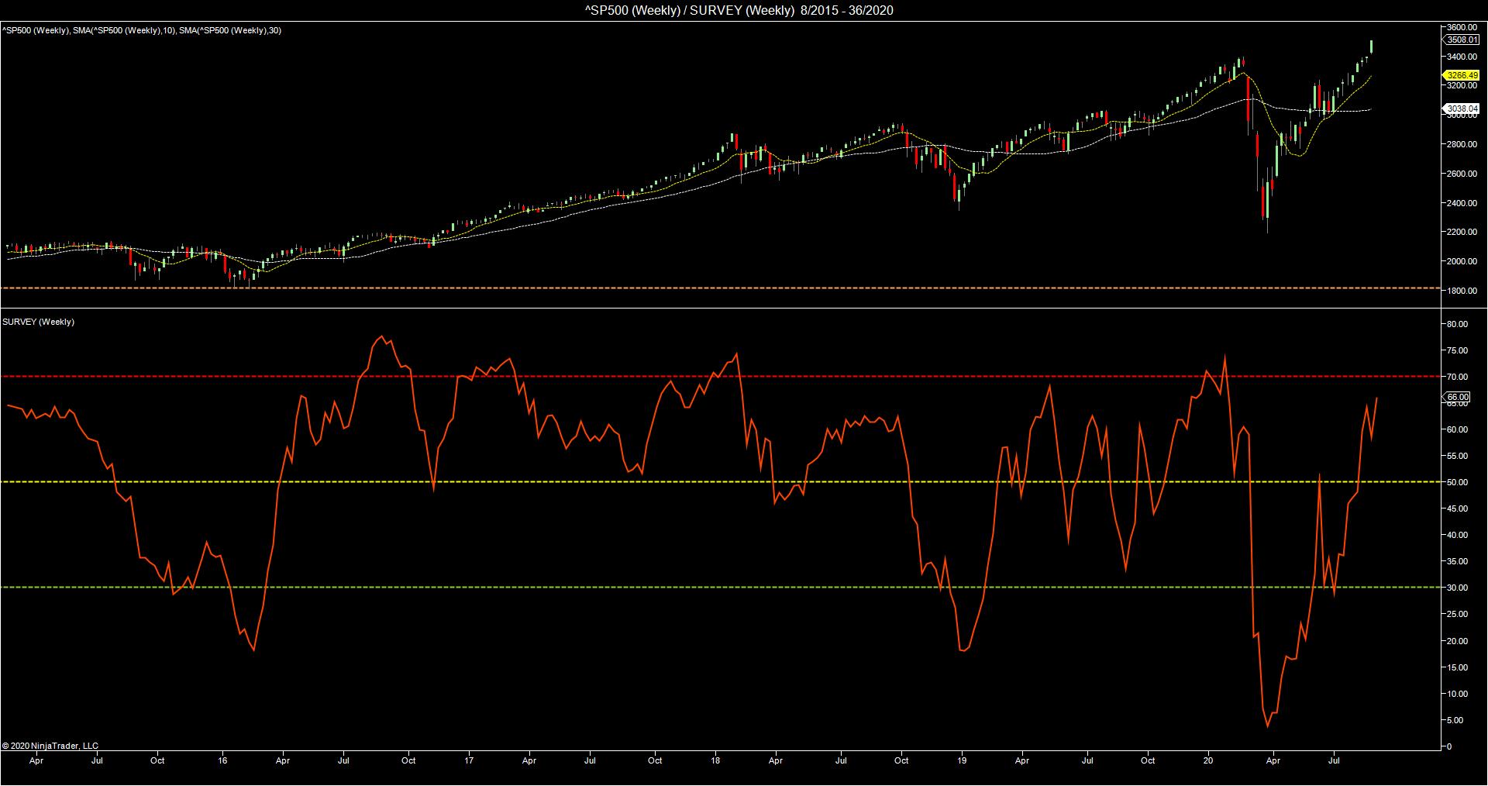The height and width of the screenshot is (786, 1488).
Task: Click the "© 2020 NinjaTrader, LLC" copyright text
Action: 50,746
